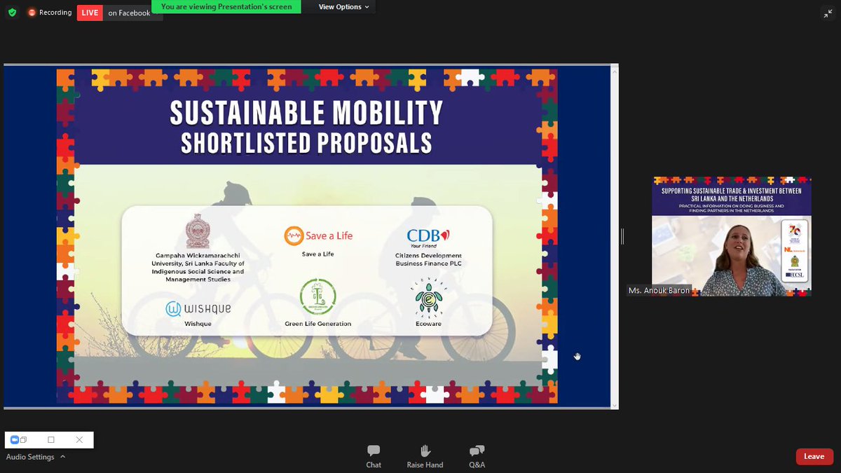Open the View Options dropdown
The height and width of the screenshot is (473, 841).
tap(344, 7)
